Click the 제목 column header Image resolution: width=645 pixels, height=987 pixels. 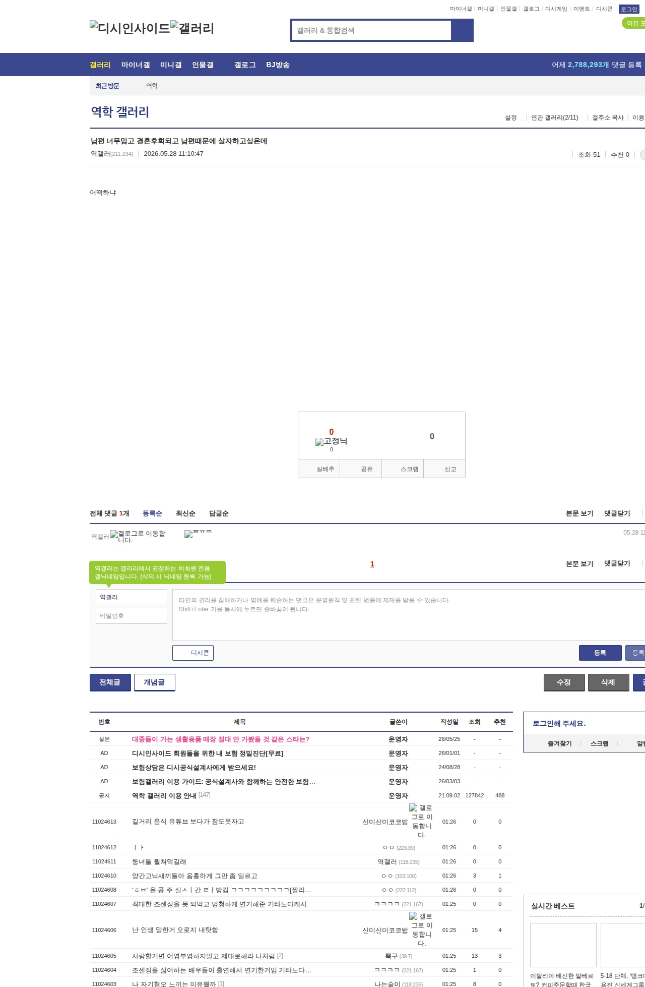(240, 722)
